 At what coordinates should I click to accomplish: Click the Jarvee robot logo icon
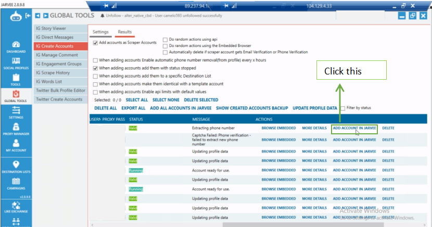pyautogui.click(x=16, y=17)
